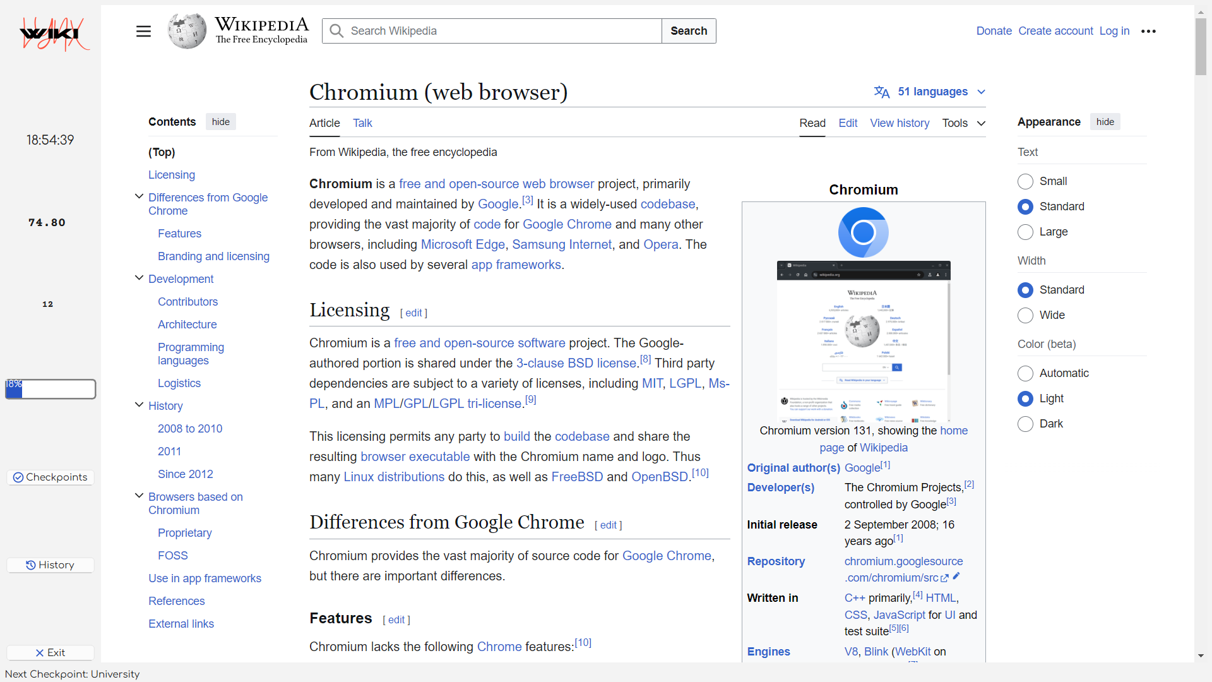Collapse the Development contents section
Viewport: 1212px width, 682px height.
[x=139, y=278]
